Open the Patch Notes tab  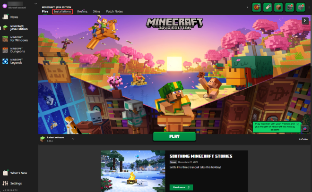(114, 11)
